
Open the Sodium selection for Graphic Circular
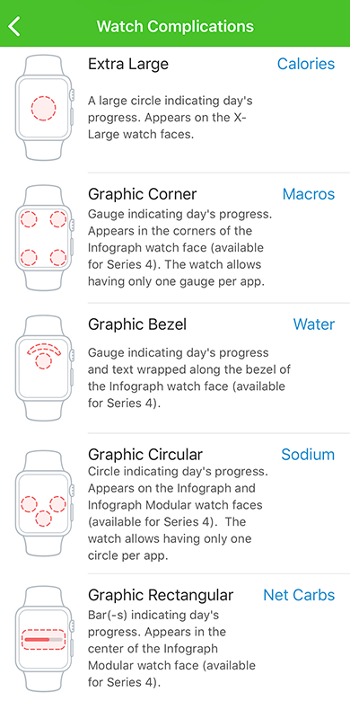[x=308, y=455]
